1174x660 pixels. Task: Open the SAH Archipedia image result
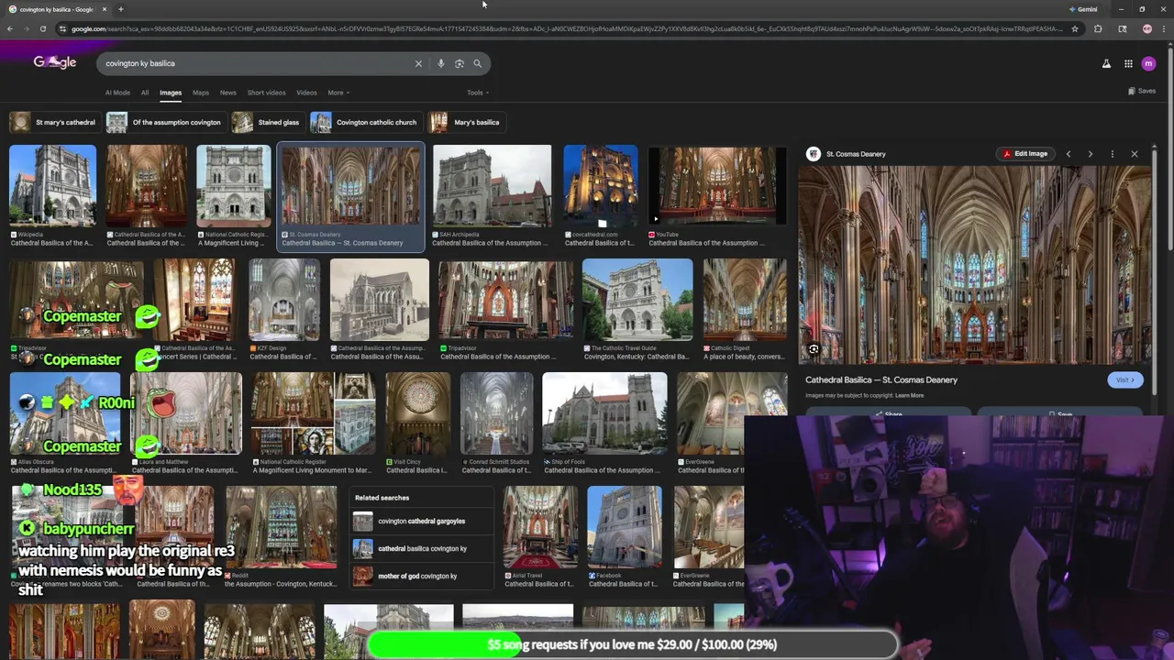(493, 186)
